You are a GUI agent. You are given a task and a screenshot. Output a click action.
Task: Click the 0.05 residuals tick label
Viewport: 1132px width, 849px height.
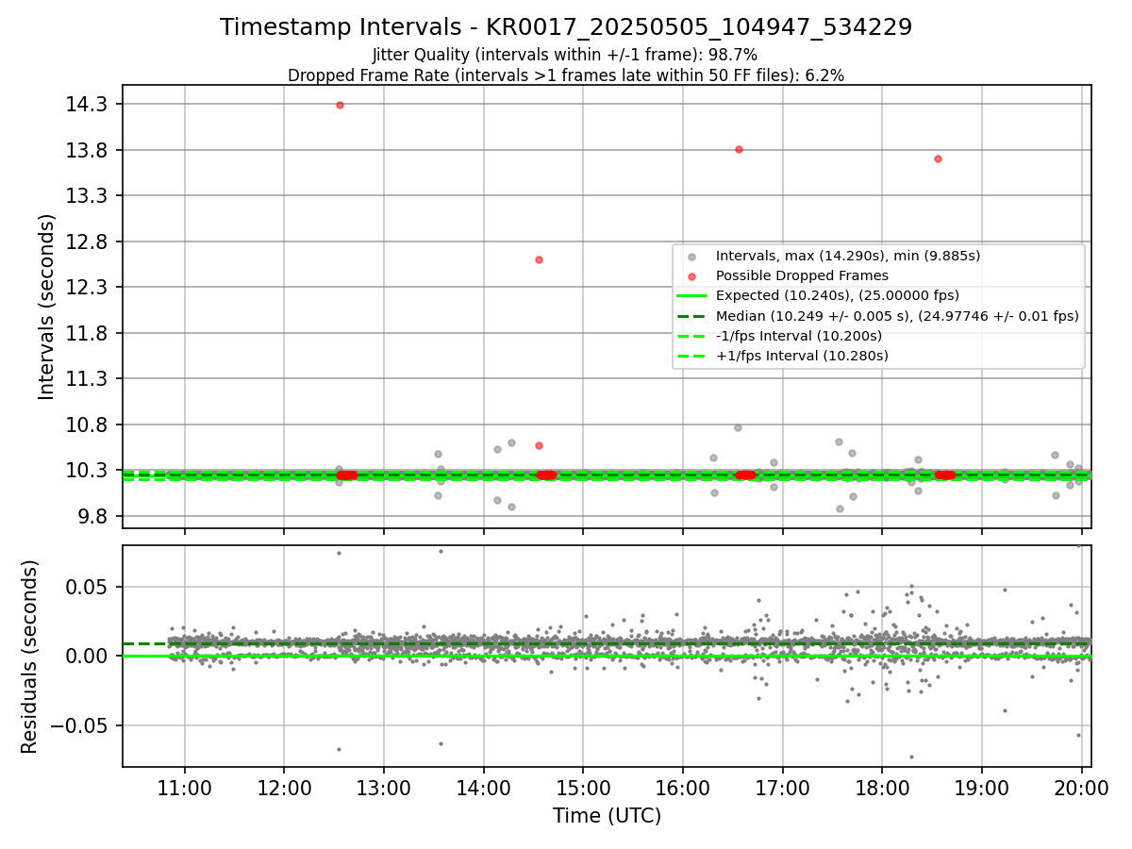(87, 587)
